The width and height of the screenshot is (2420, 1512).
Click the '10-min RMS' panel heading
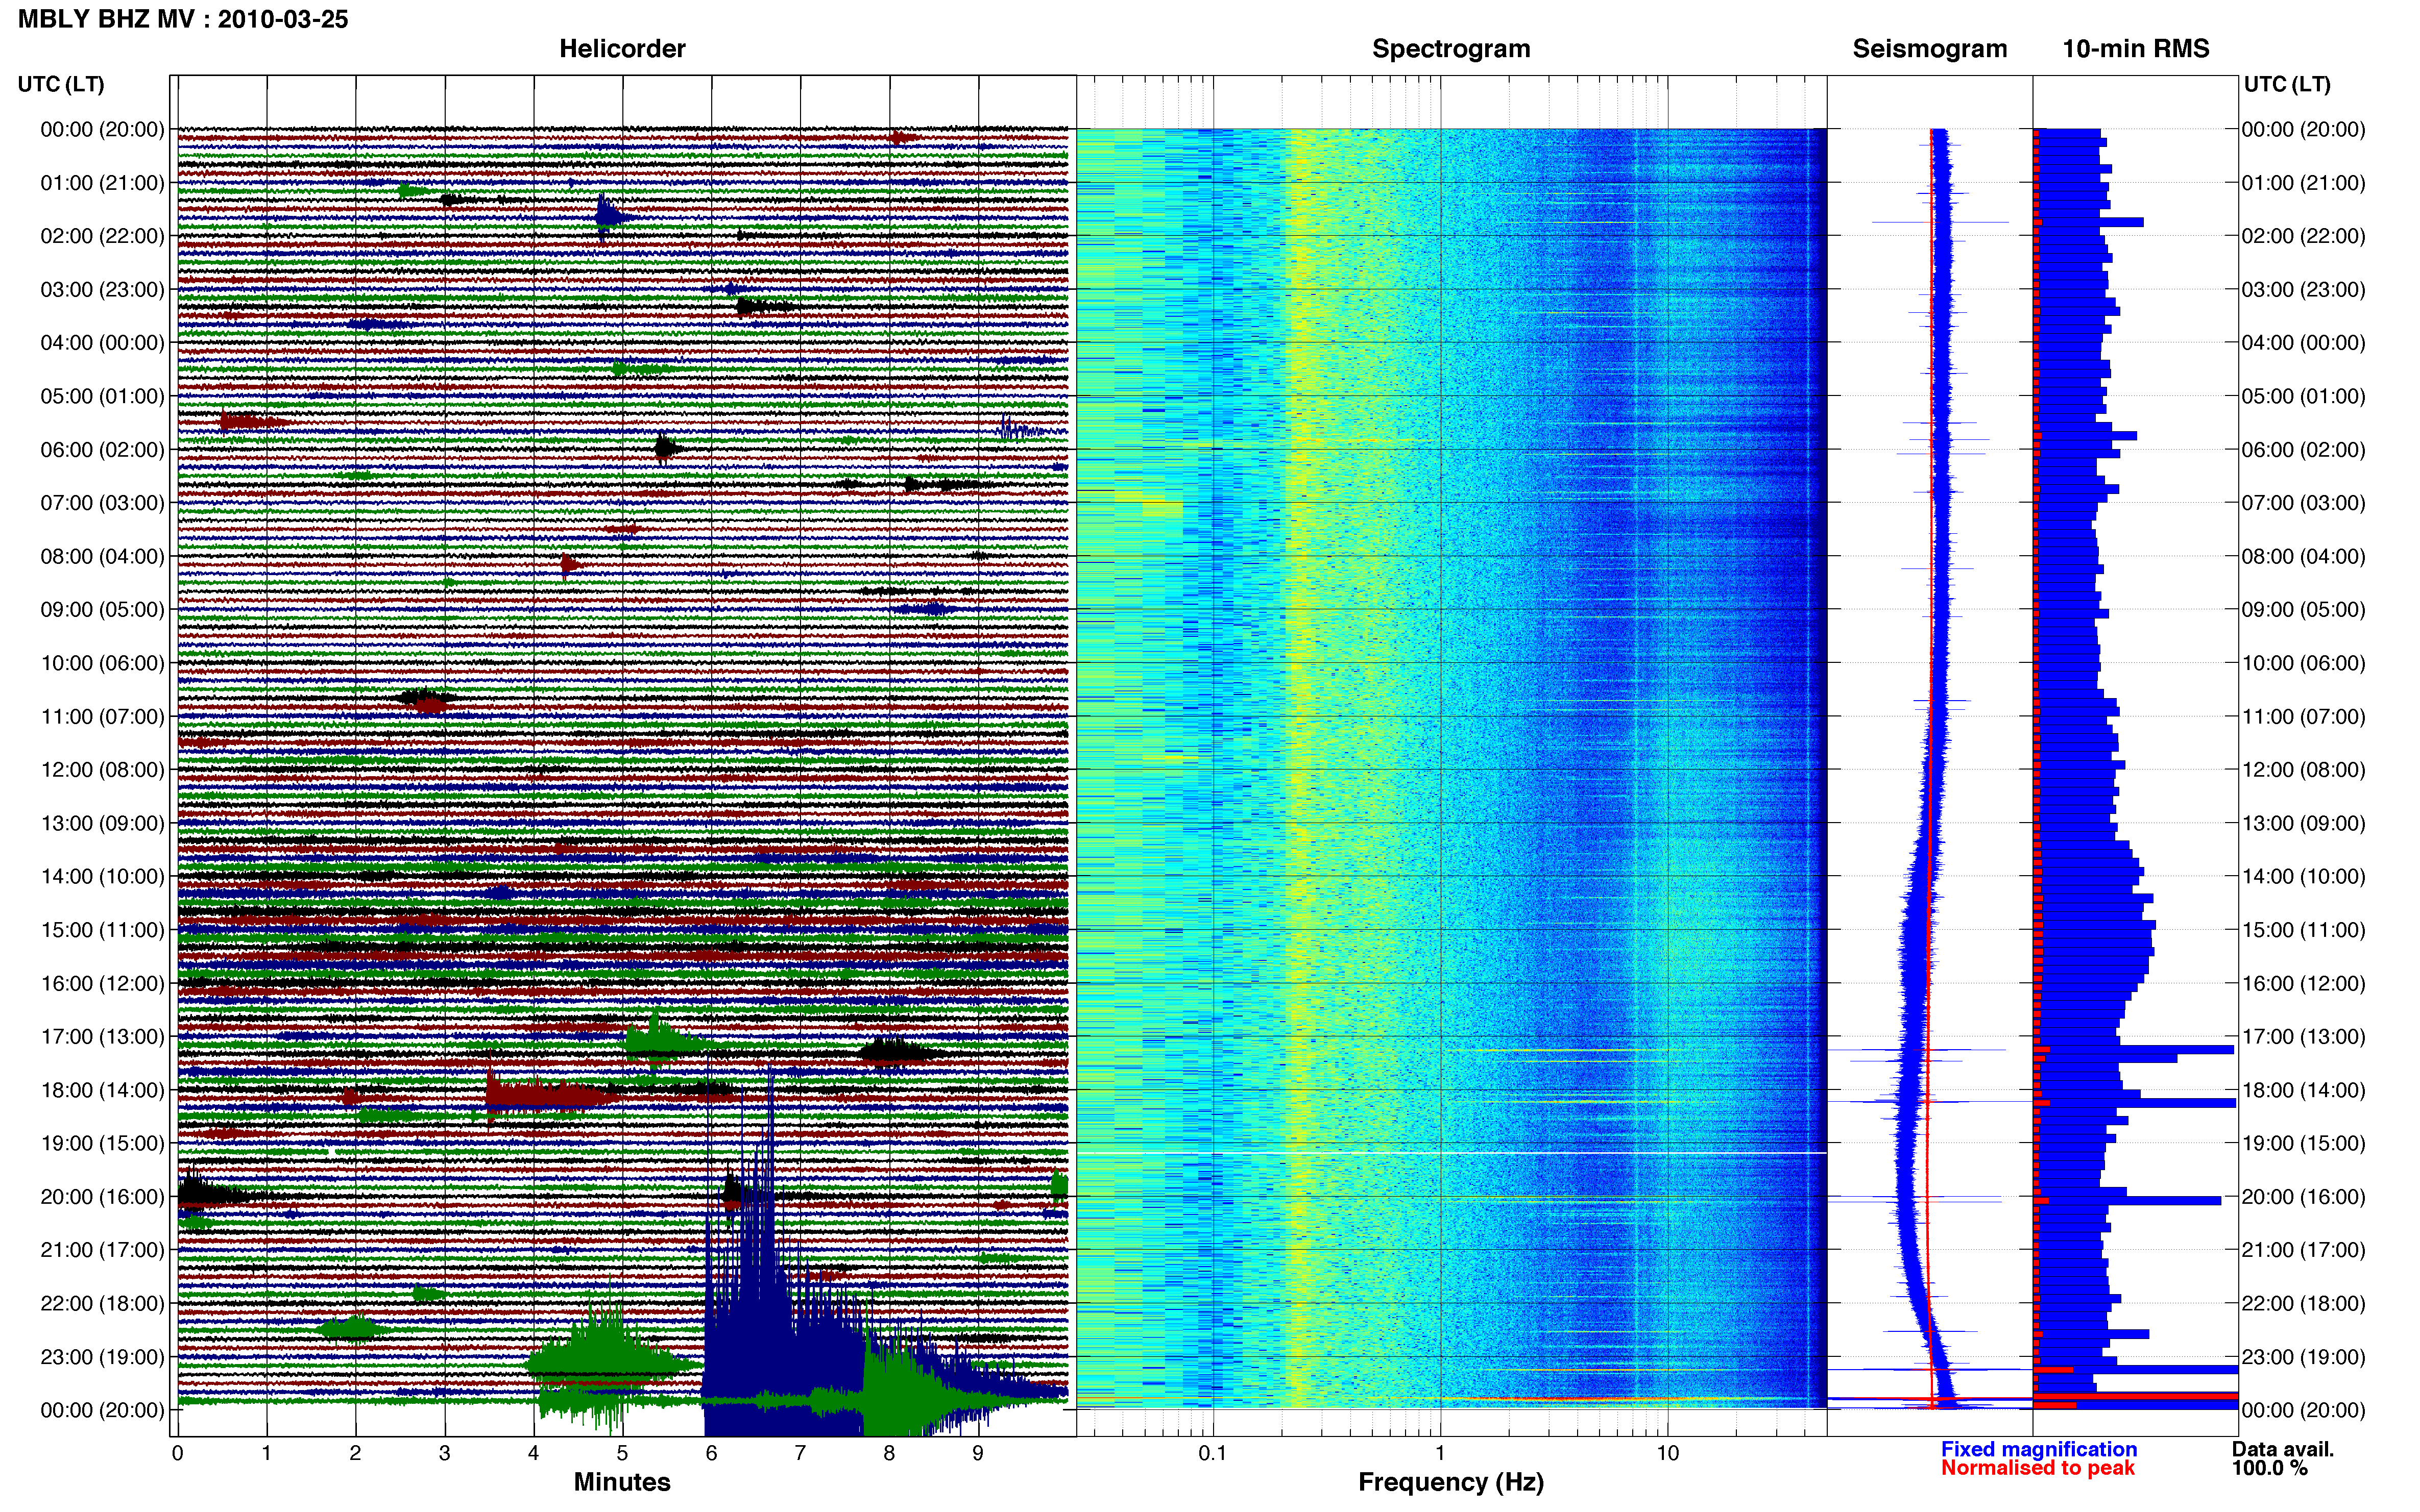2136,48
